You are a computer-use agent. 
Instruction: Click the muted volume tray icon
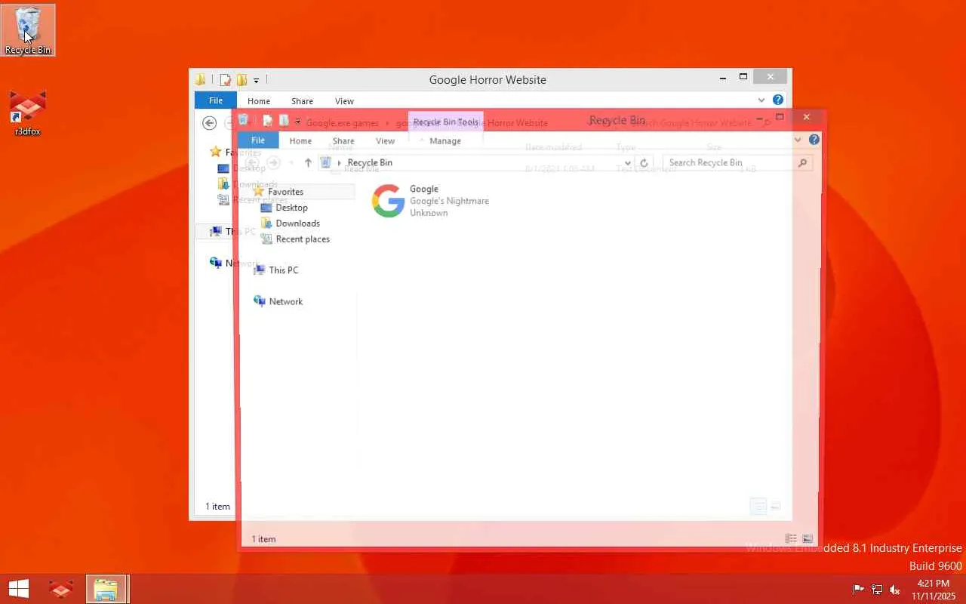pyautogui.click(x=895, y=590)
